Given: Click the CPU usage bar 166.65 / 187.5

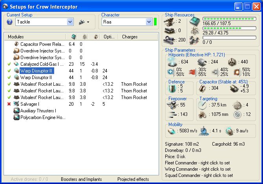Looking at the screenshot, I should coord(230,19).
